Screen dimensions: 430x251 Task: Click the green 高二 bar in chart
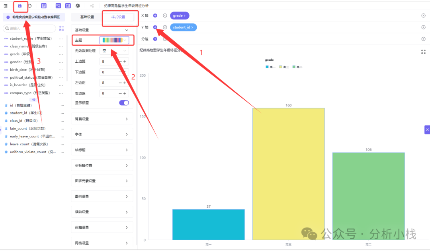(x=369, y=196)
